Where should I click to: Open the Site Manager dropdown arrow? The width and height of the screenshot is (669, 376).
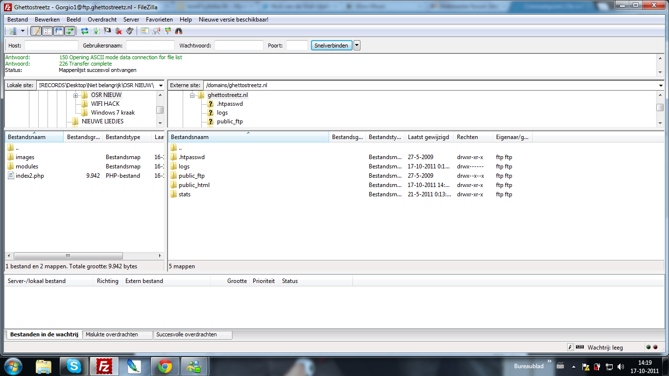[23, 31]
